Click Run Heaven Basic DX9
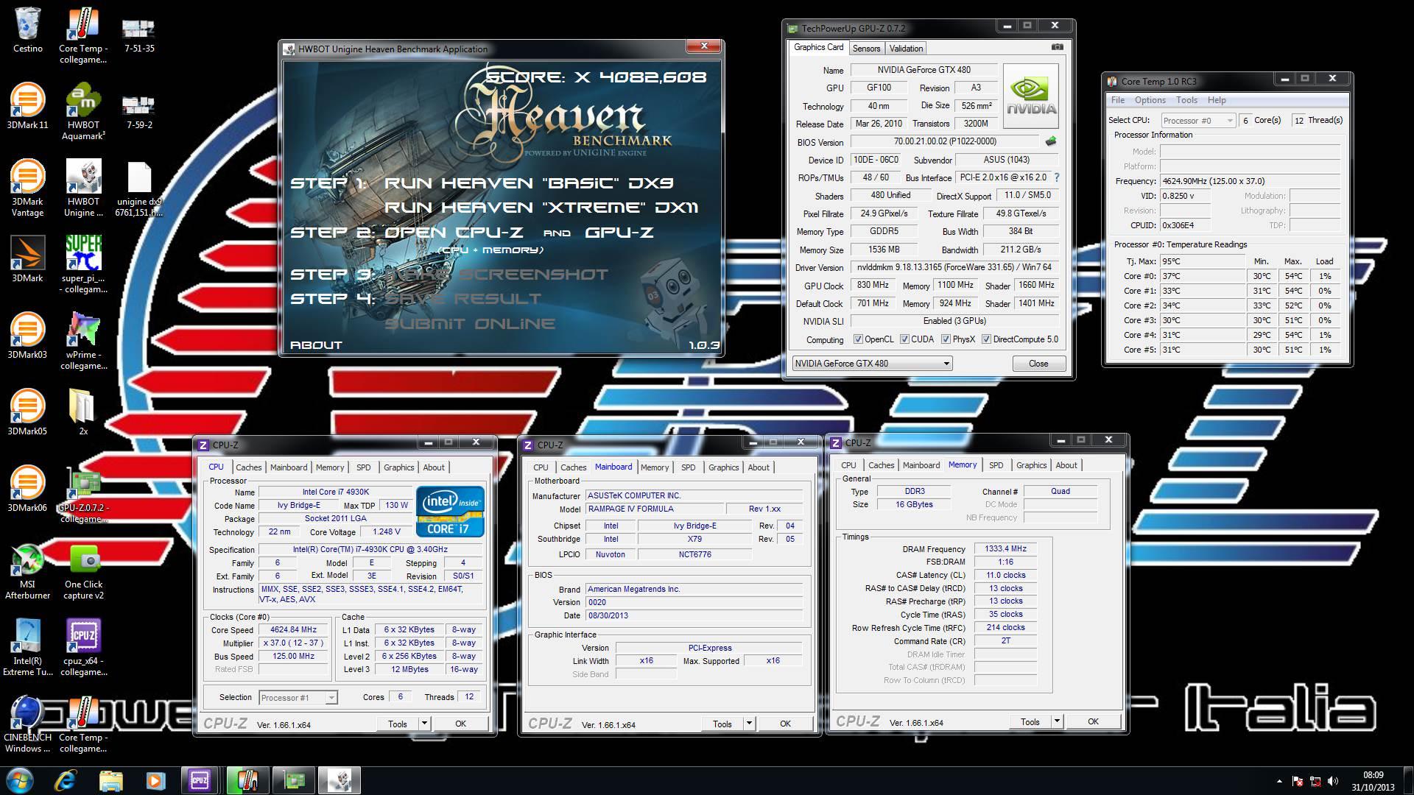This screenshot has height=795, width=1414. [x=529, y=183]
